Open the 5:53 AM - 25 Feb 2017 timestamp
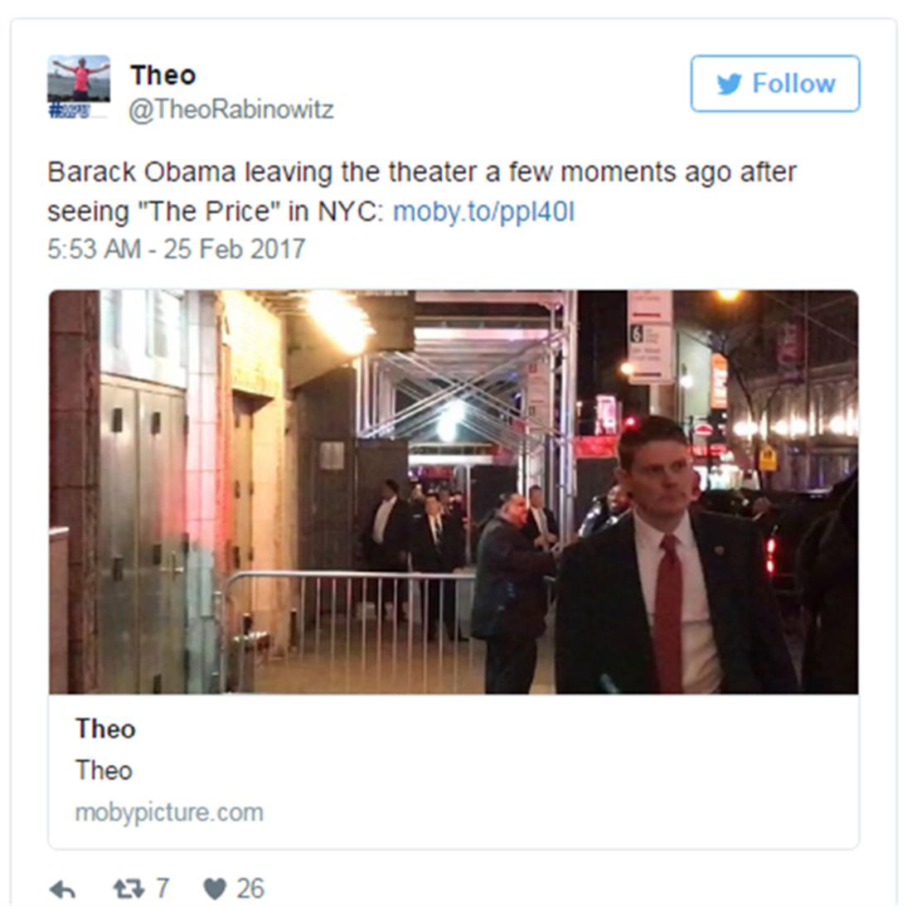912x906 pixels. click(177, 249)
